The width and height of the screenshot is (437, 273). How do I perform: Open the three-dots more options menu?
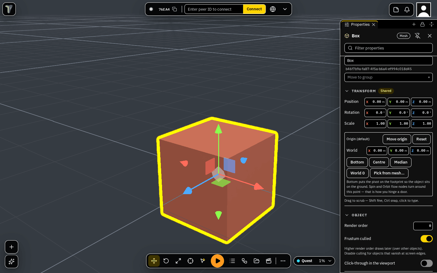coord(283,261)
